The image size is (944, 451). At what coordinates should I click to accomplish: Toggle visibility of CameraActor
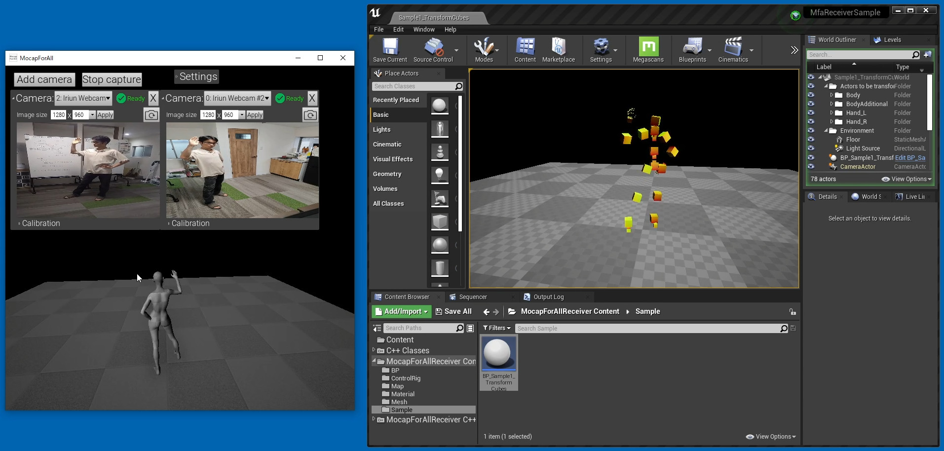(811, 167)
